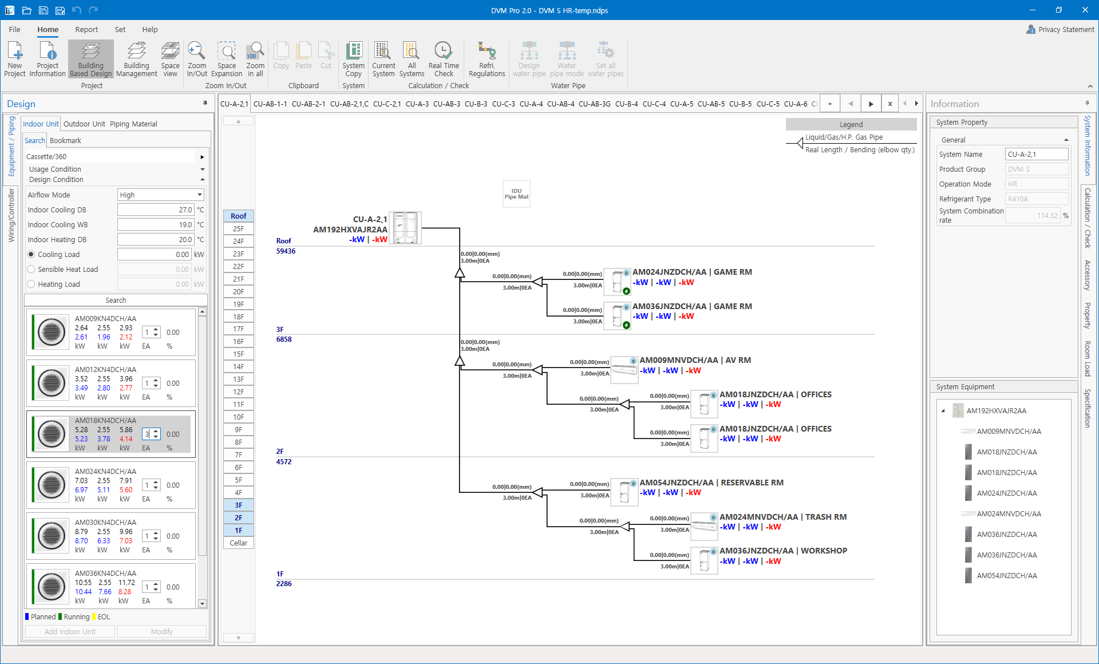Image resolution: width=1099 pixels, height=664 pixels.
Task: Increase AM009KN4DCH/AA quantity stepper
Action: (156, 329)
